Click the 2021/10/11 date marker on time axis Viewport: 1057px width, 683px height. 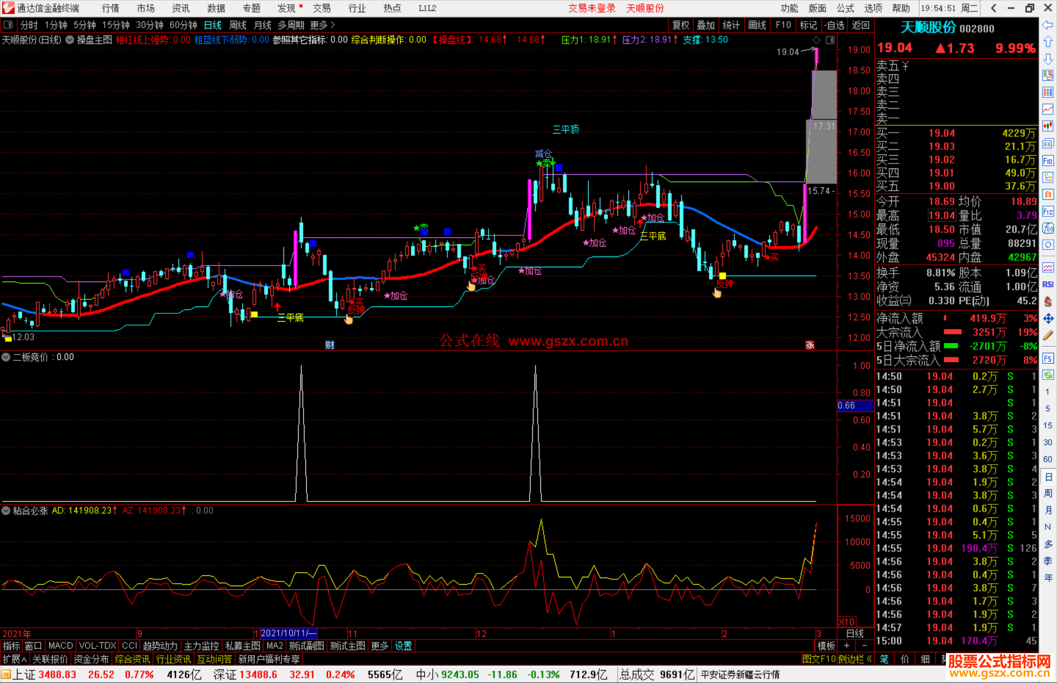289,633
